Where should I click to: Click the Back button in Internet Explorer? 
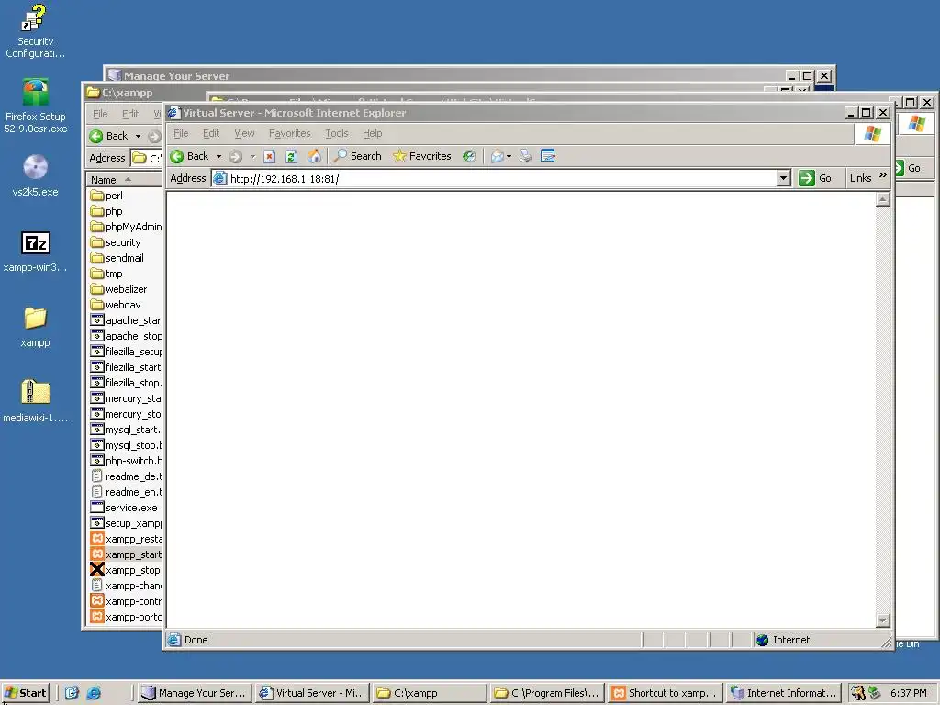(189, 156)
